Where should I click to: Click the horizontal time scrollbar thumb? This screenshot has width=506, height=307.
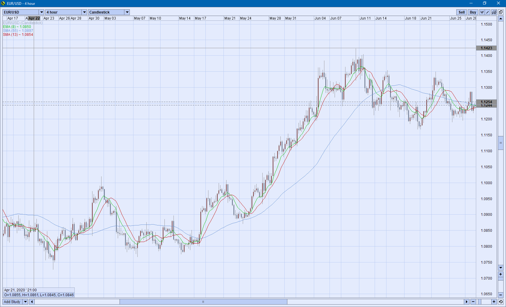tap(203, 302)
